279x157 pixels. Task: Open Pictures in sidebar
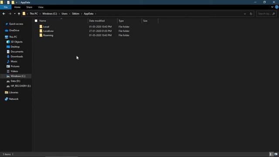click(x=15, y=66)
